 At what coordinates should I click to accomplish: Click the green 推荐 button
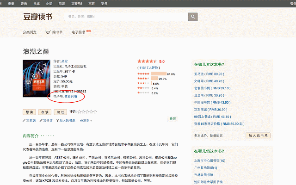click(x=173, y=119)
